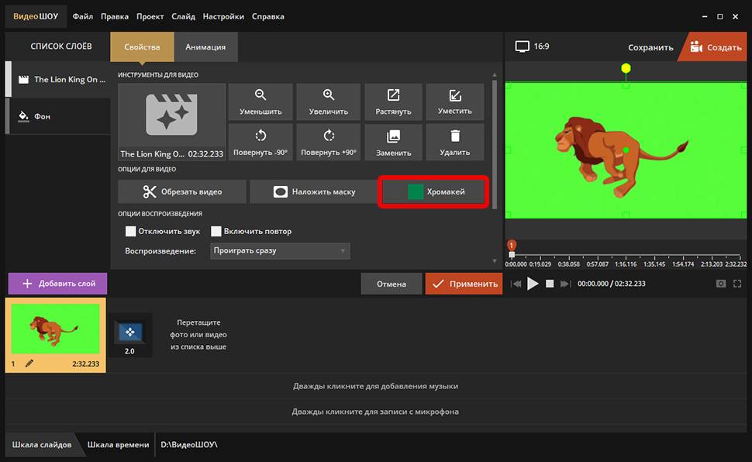Enable the Отключить звук checkbox
This screenshot has width=752, height=462.
(x=131, y=231)
